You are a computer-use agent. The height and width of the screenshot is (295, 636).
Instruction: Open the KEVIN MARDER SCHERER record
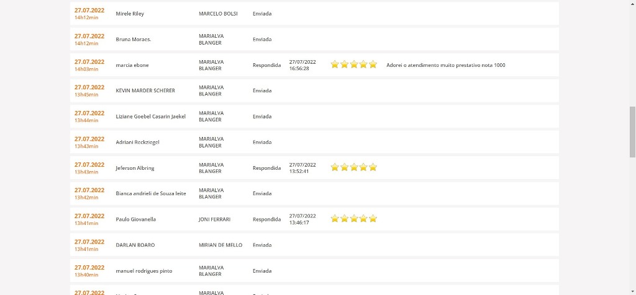click(145, 90)
